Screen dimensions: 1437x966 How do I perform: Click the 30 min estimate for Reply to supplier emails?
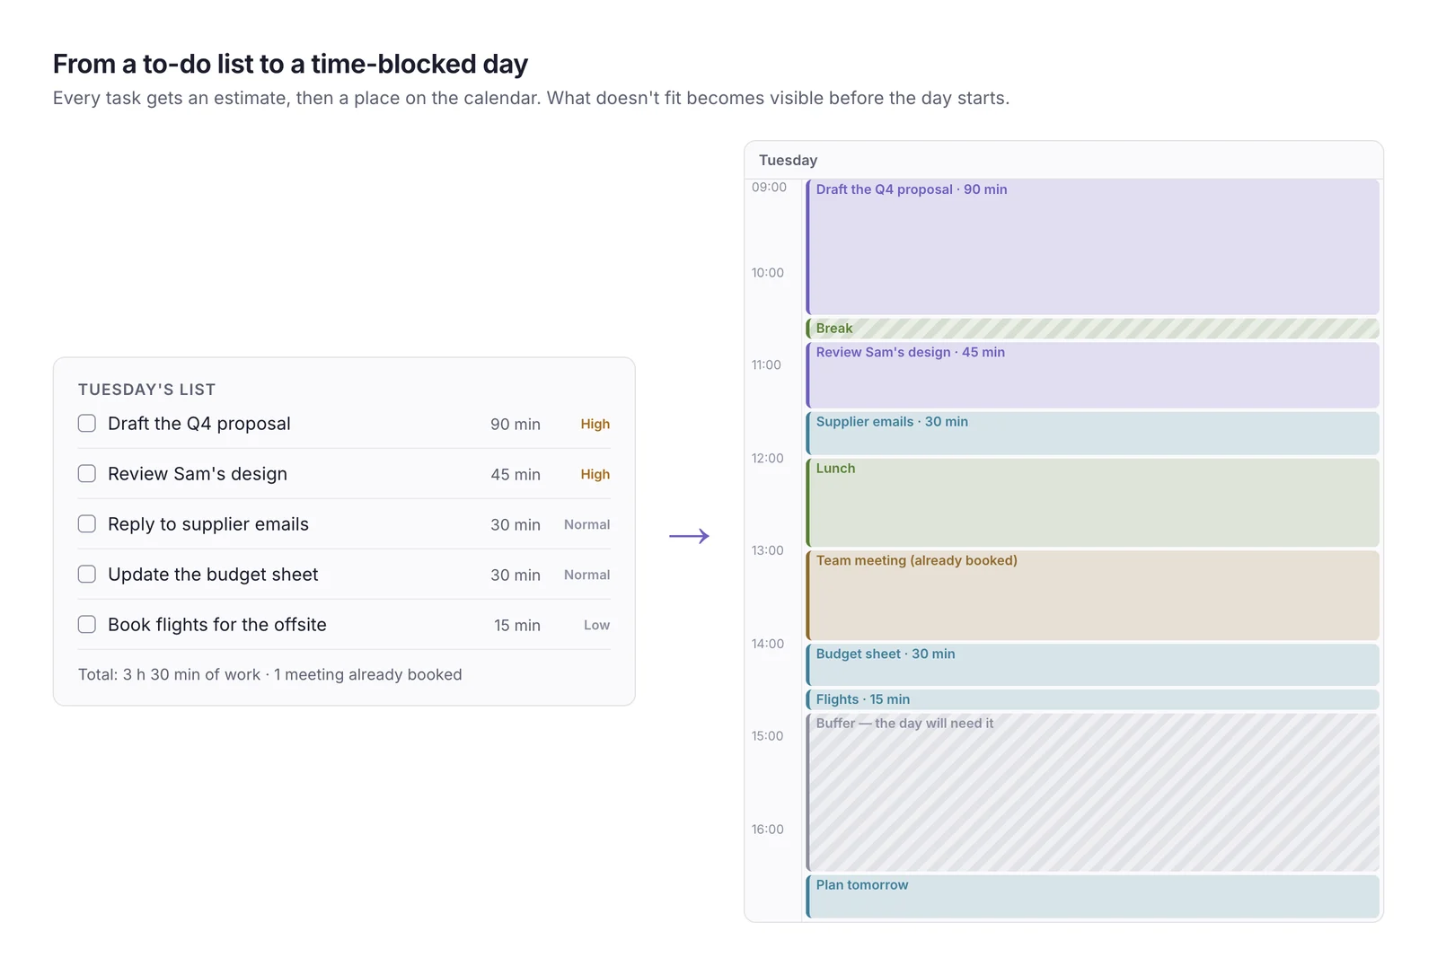pos(516,524)
